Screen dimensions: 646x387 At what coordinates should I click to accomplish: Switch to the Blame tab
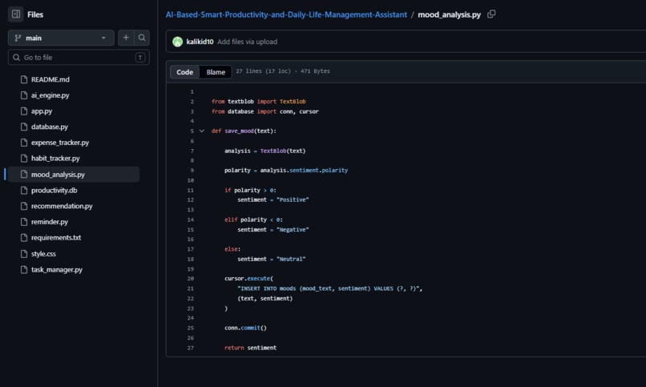point(216,72)
